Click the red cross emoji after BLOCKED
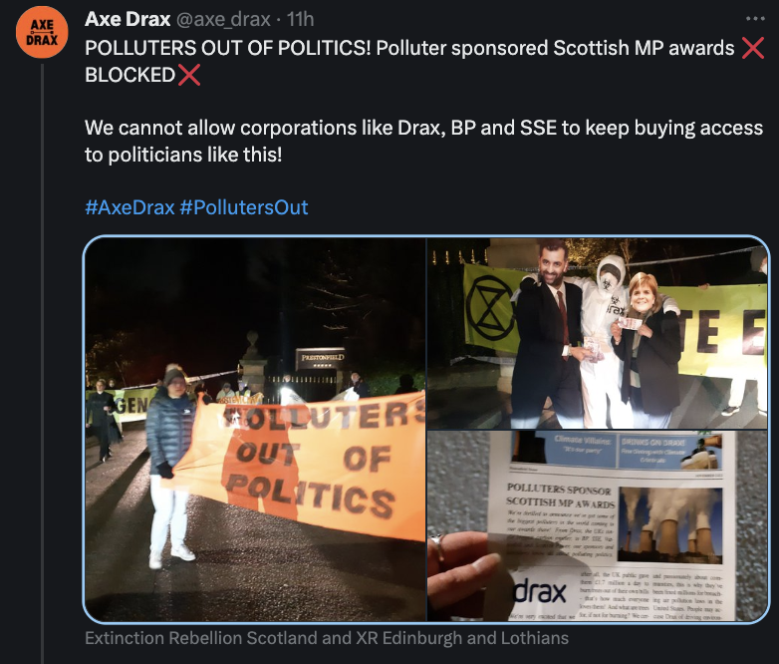 [x=189, y=75]
